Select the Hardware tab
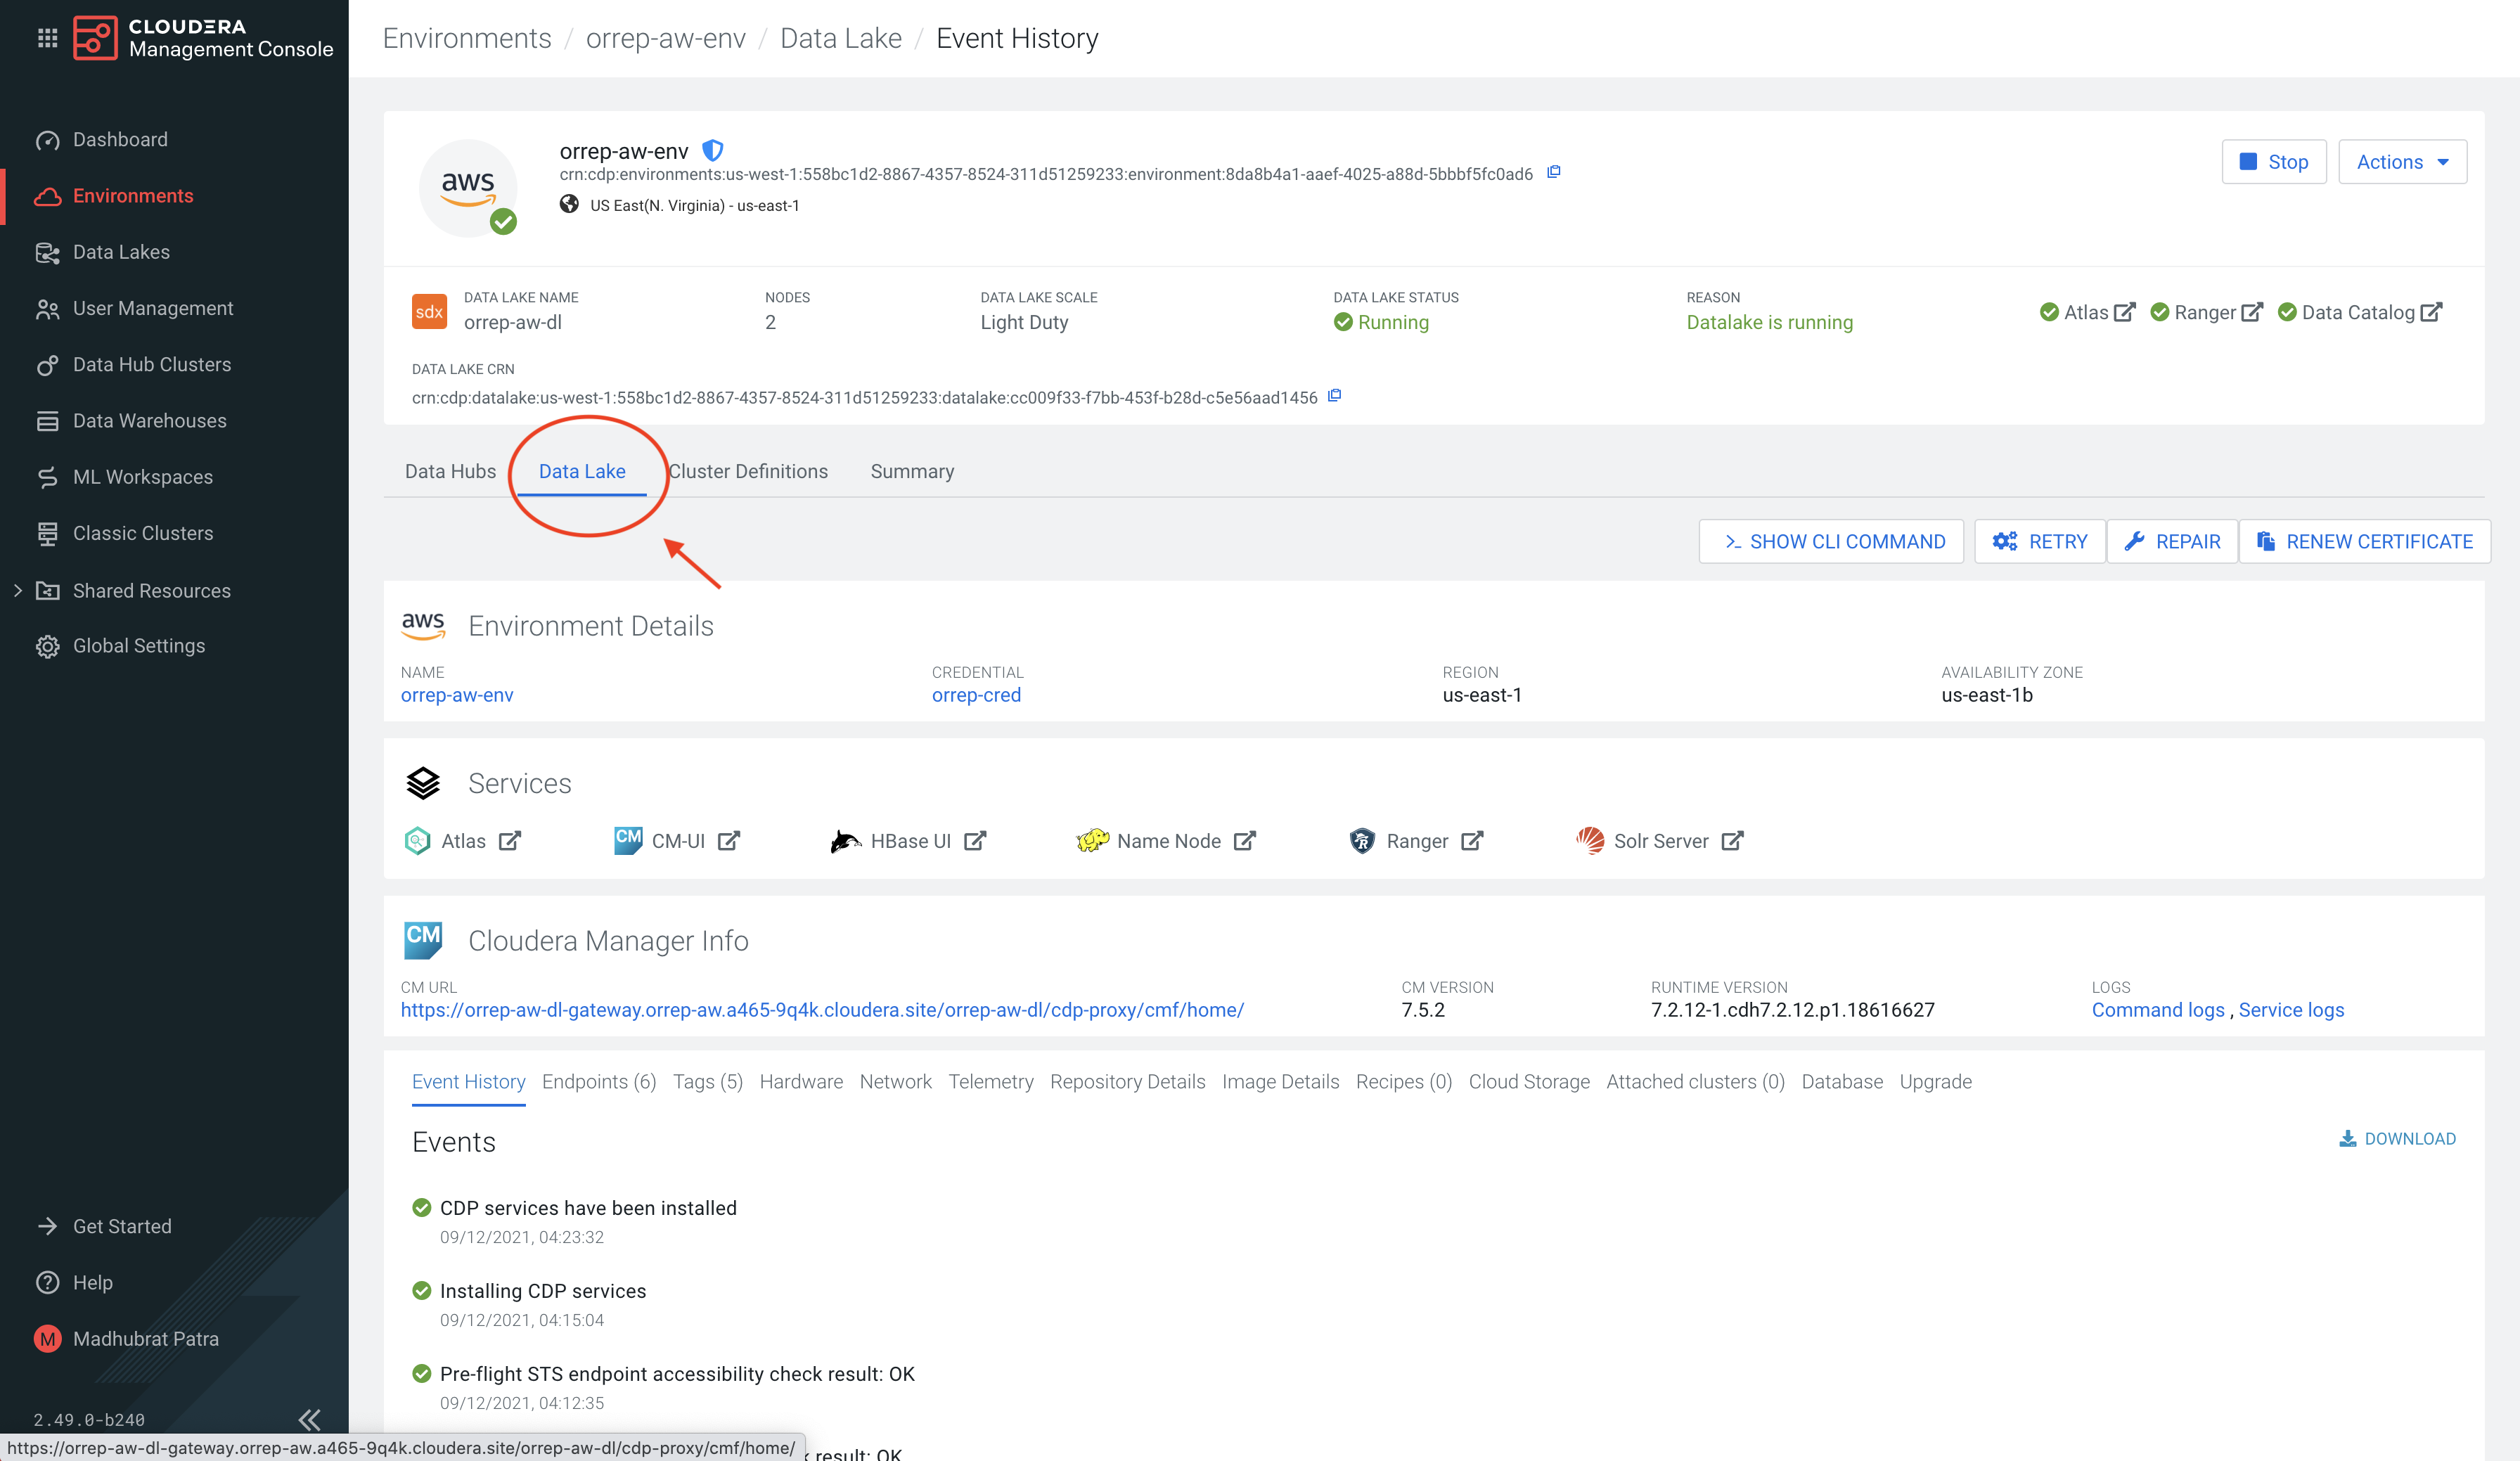Viewport: 2520px width, 1461px height. pyautogui.click(x=801, y=1081)
